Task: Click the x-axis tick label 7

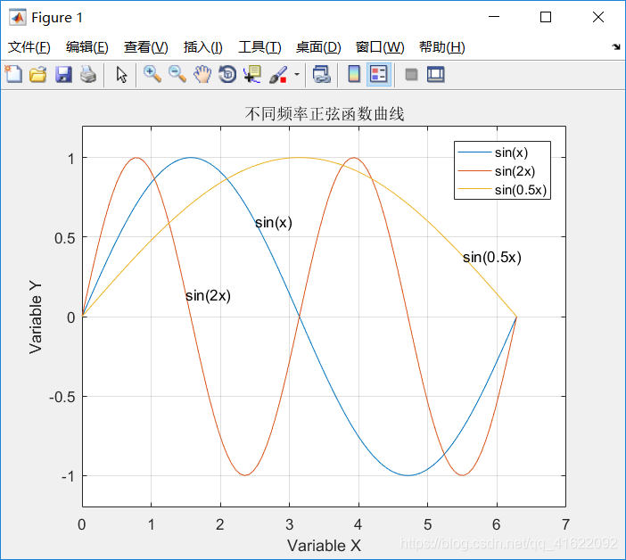Action: click(565, 524)
